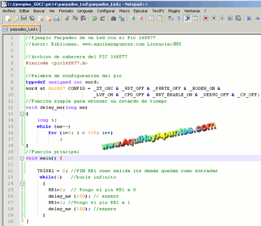Click the blue triangle icon at toolbar end
The width and height of the screenshot is (261, 226).
pyautogui.click(x=257, y=18)
